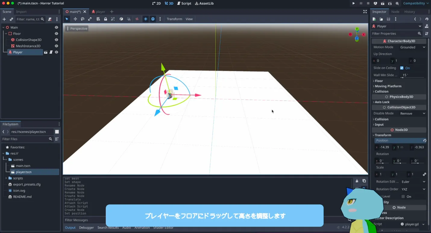Open the Rotation Order dropdown
431x233 pixels.
click(x=413, y=189)
